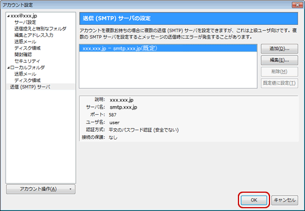This screenshot has width=305, height=211.
Task: Select smtp.xxx.jp server in the list
Action: (x=168, y=48)
